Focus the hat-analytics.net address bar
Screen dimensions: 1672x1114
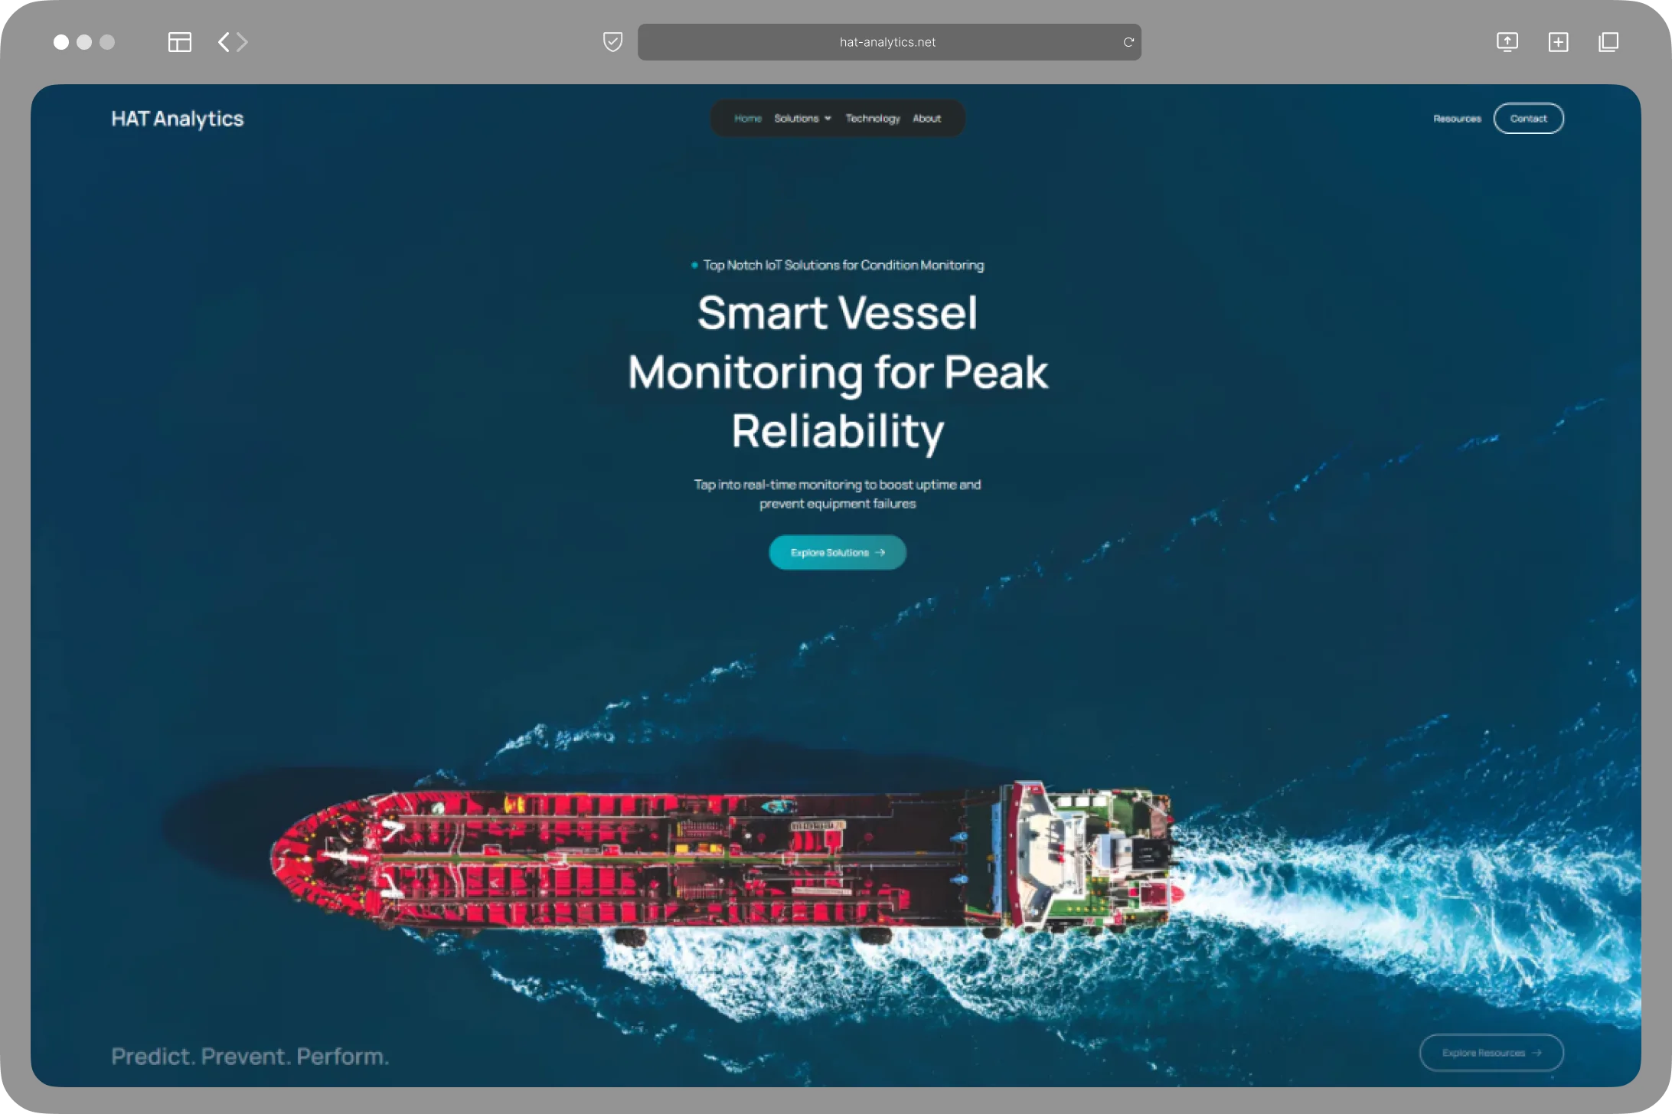(x=889, y=42)
